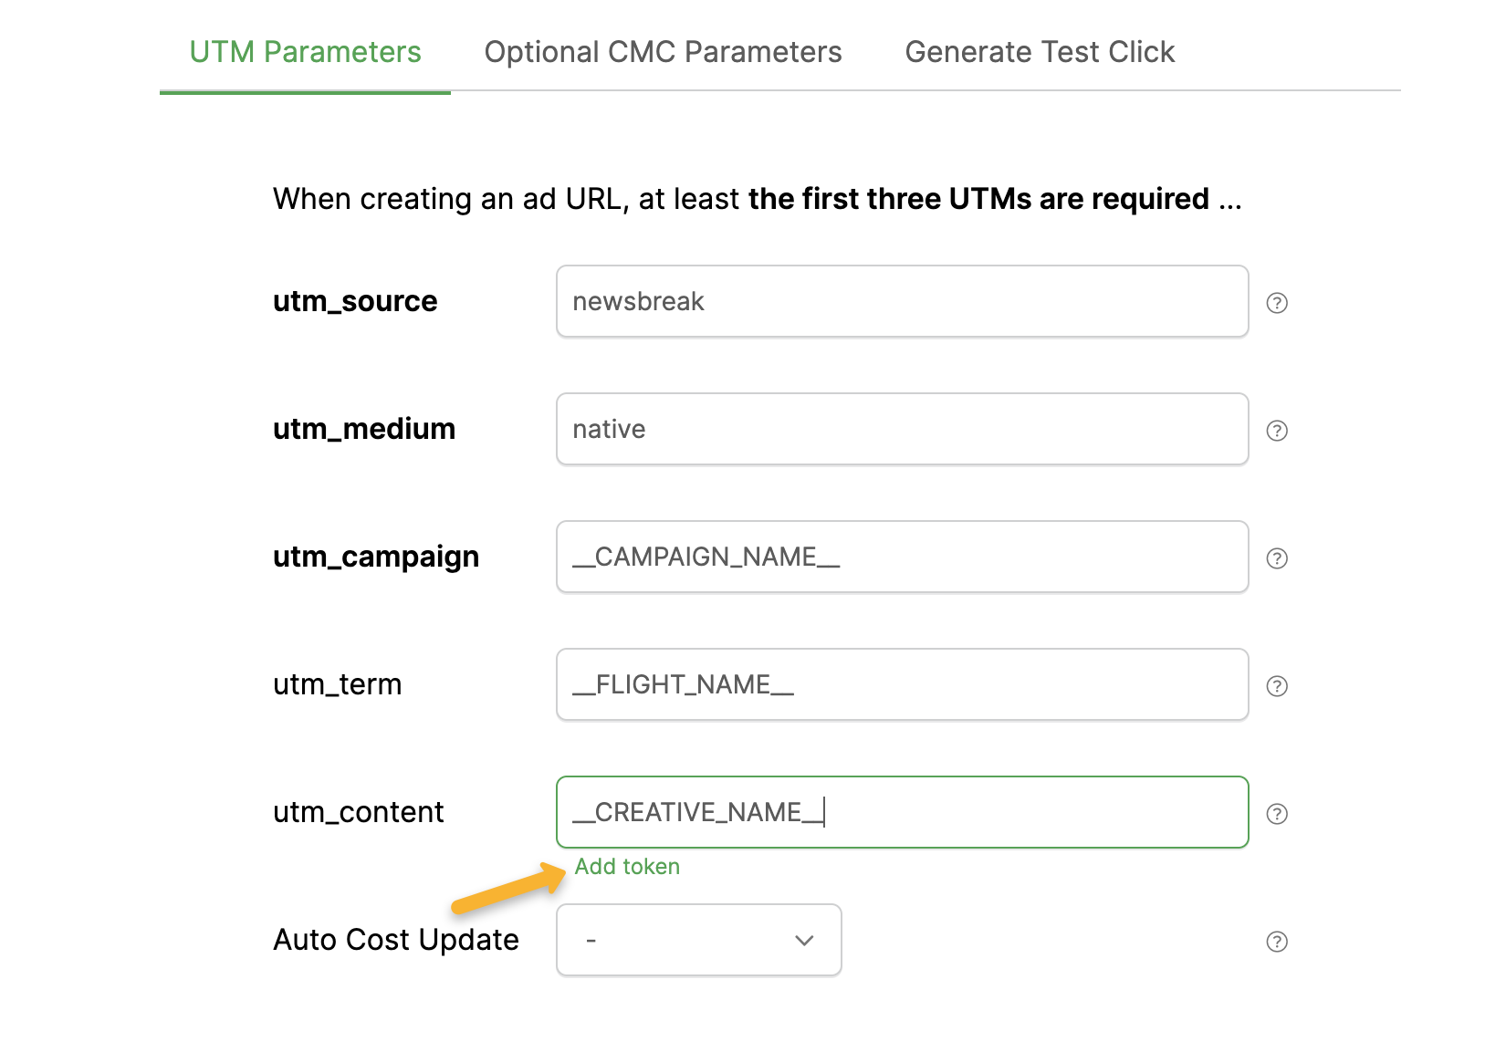Click the help icon beside utm_source
The width and height of the screenshot is (1506, 1042).
(x=1277, y=303)
